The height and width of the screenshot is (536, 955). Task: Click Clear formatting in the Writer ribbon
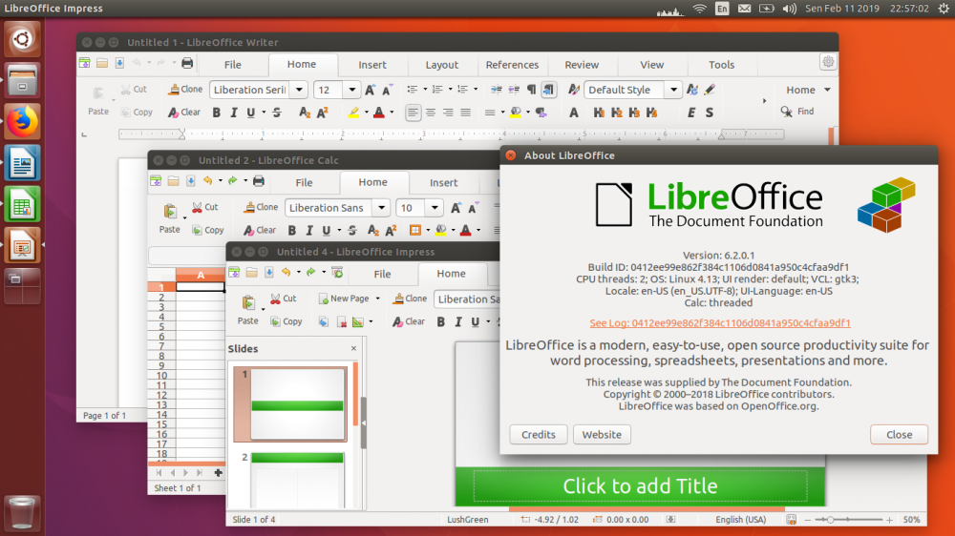point(184,112)
